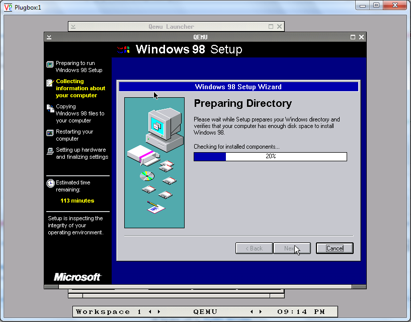Cycle to next window right arrow beside clock
This screenshot has height=322, width=411.
click(261, 312)
